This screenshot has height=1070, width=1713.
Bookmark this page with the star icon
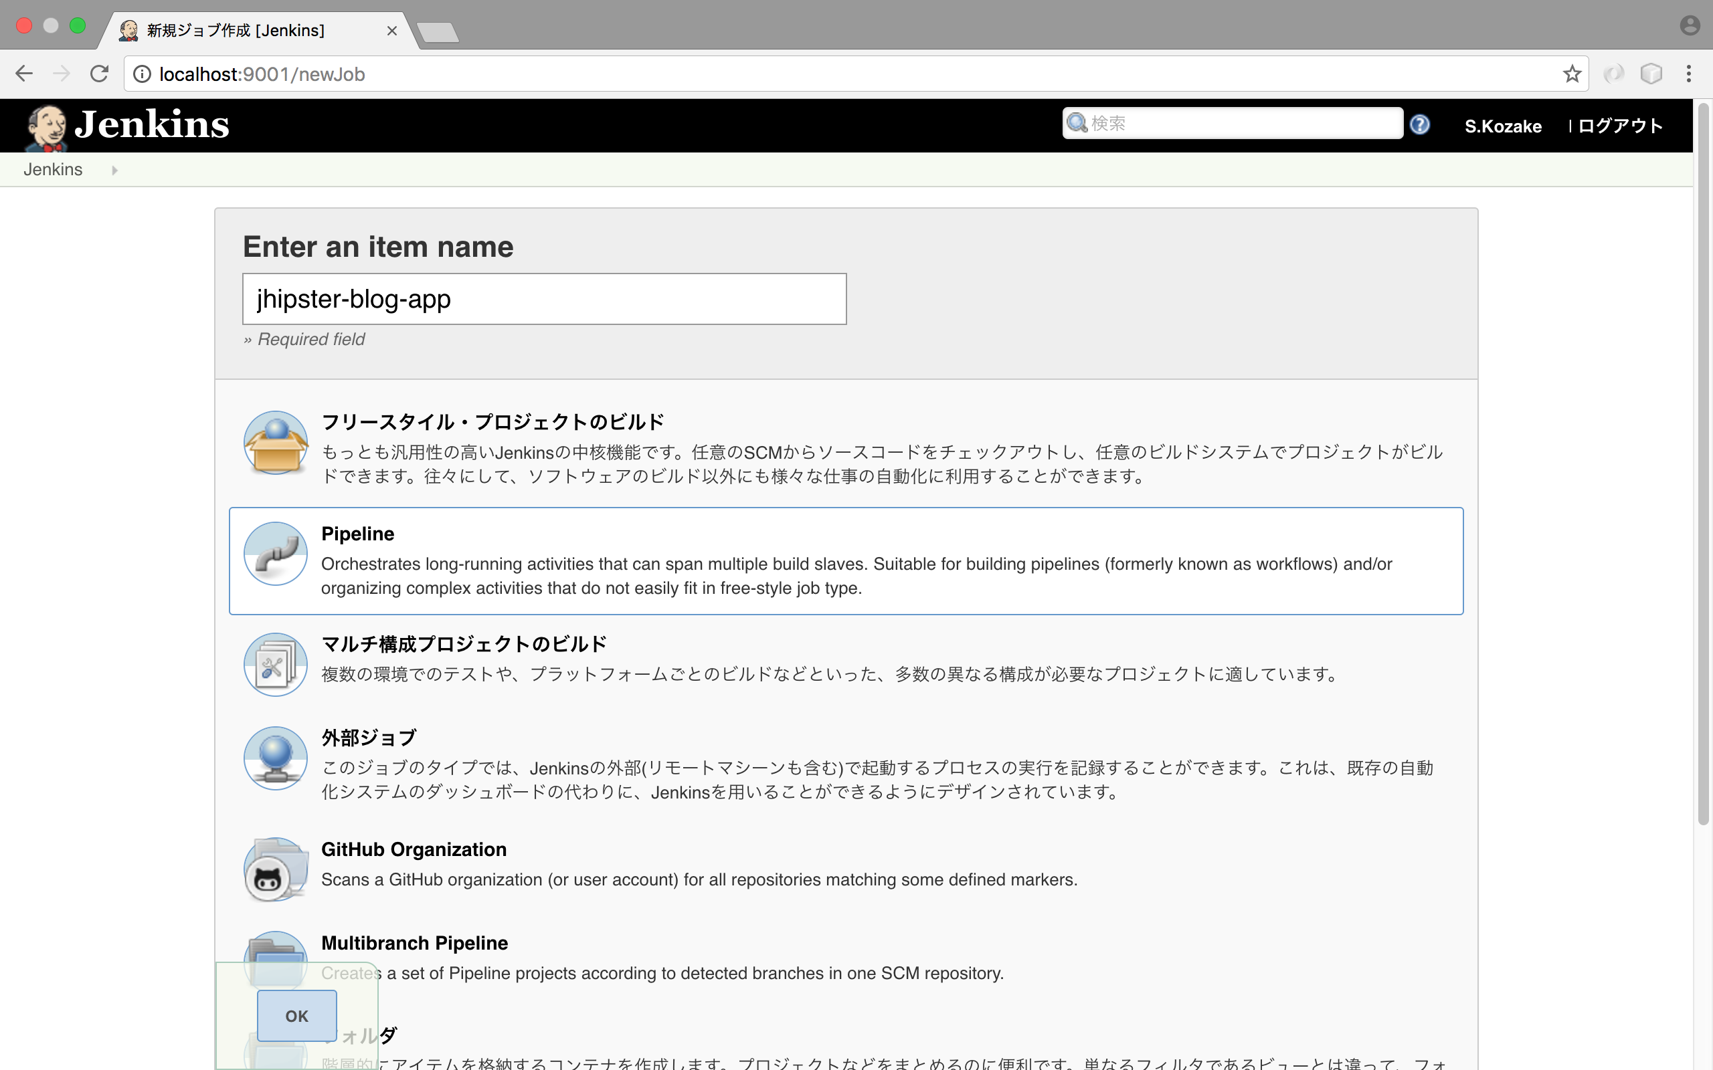1571,74
